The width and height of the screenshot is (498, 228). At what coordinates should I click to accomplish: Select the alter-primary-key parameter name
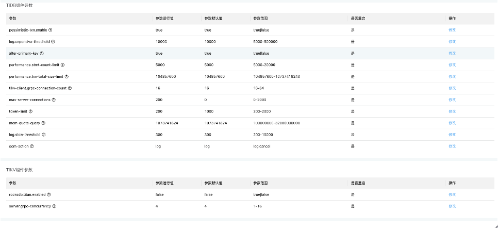point(24,54)
